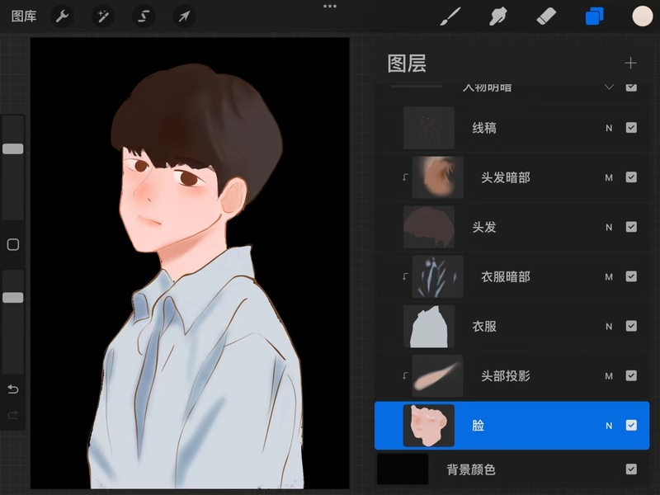Screen dimensions: 660x495
Task: Open the Gallery (图库) button
Action: 24,16
